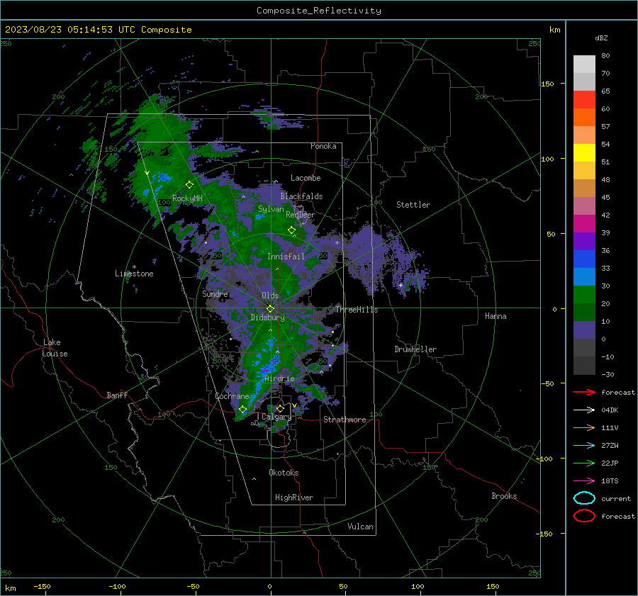This screenshot has height=596, width=638.
Task: Pick the slate purple 0-10 dBZ swatch
Action: (584, 330)
